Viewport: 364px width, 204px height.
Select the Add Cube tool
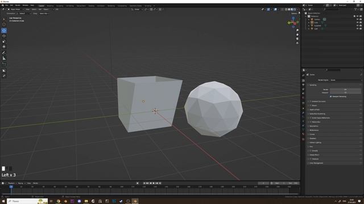pyautogui.click(x=4, y=64)
